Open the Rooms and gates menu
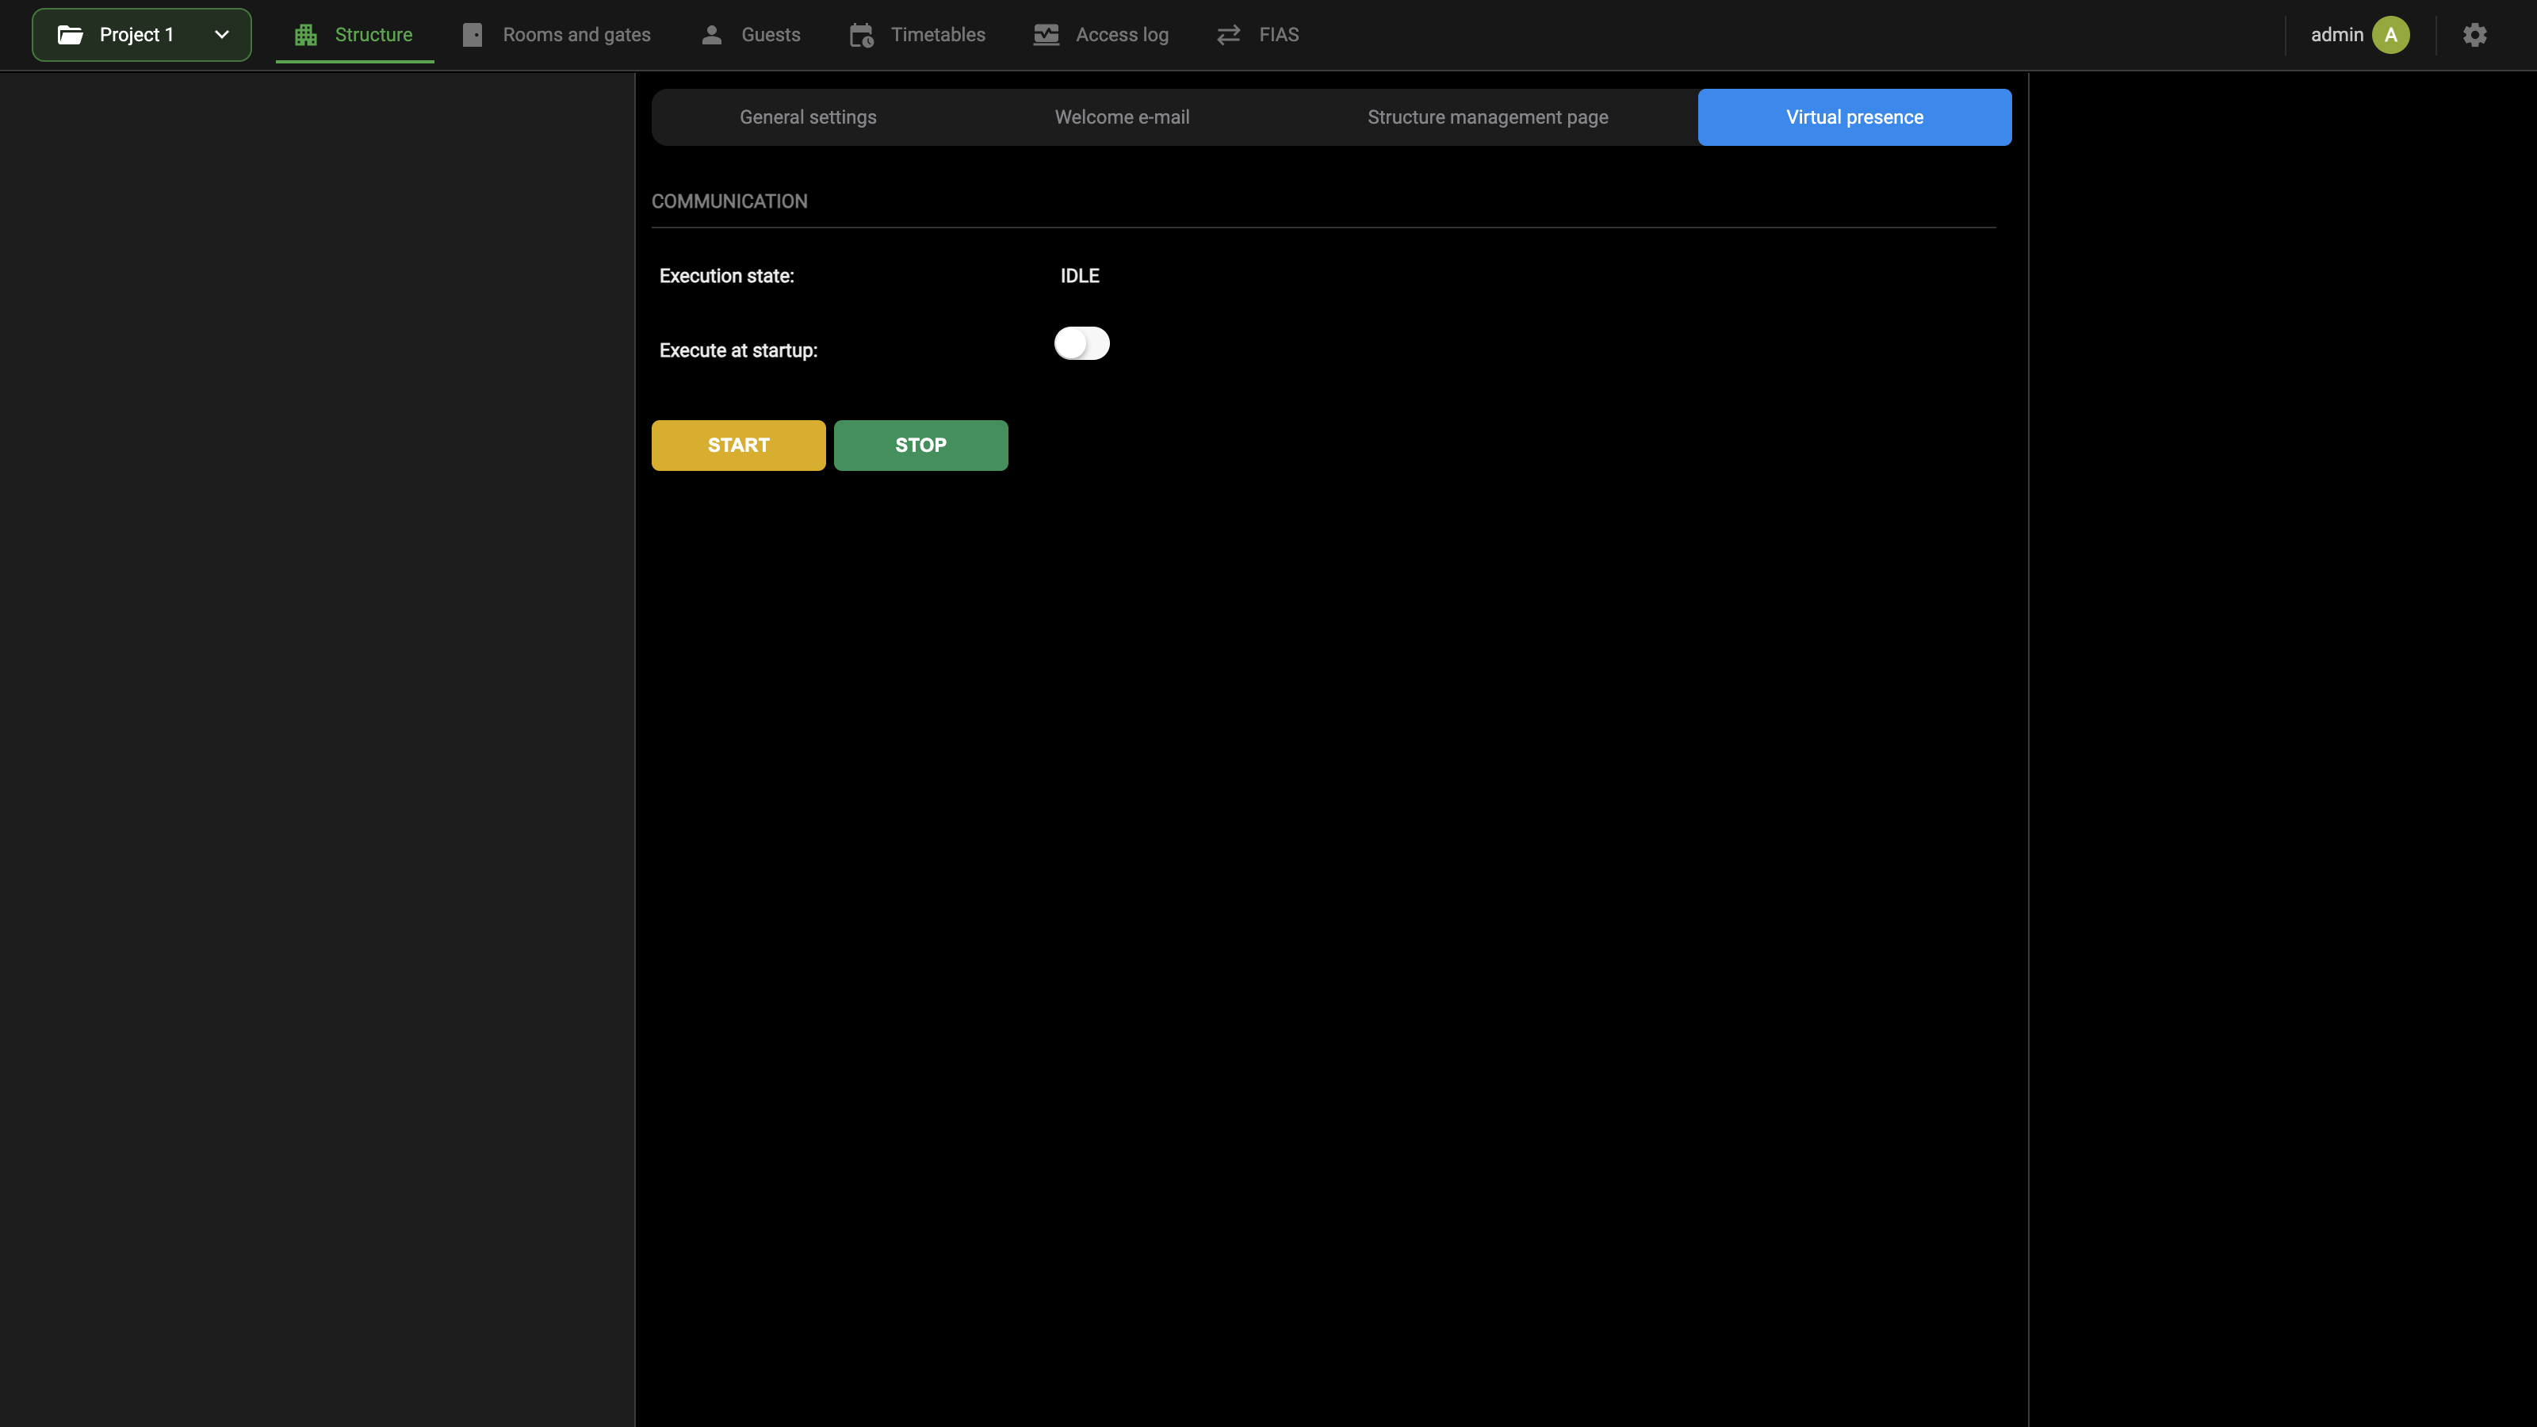Viewport: 2537px width, 1427px height. pos(557,34)
